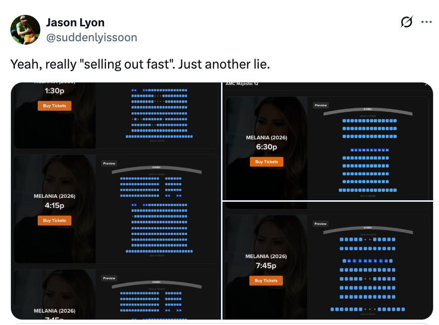
Task: Click Buy Tickets for the 4:15p showing
Action: coord(54,220)
